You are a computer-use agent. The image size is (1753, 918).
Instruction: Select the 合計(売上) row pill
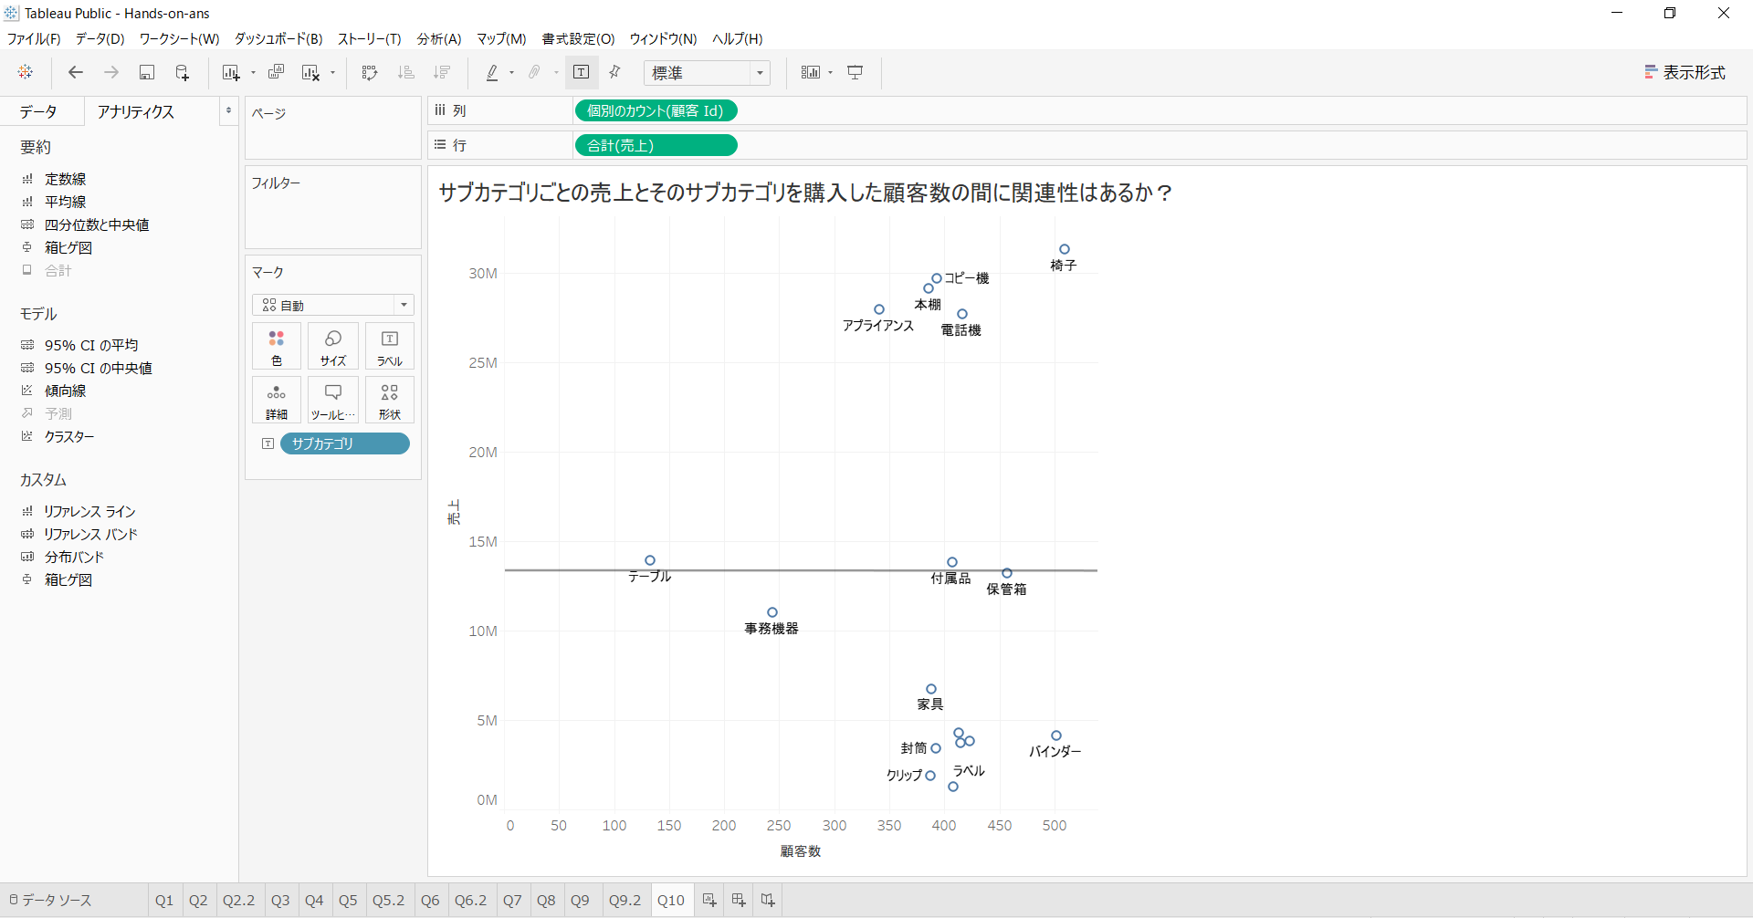656,145
